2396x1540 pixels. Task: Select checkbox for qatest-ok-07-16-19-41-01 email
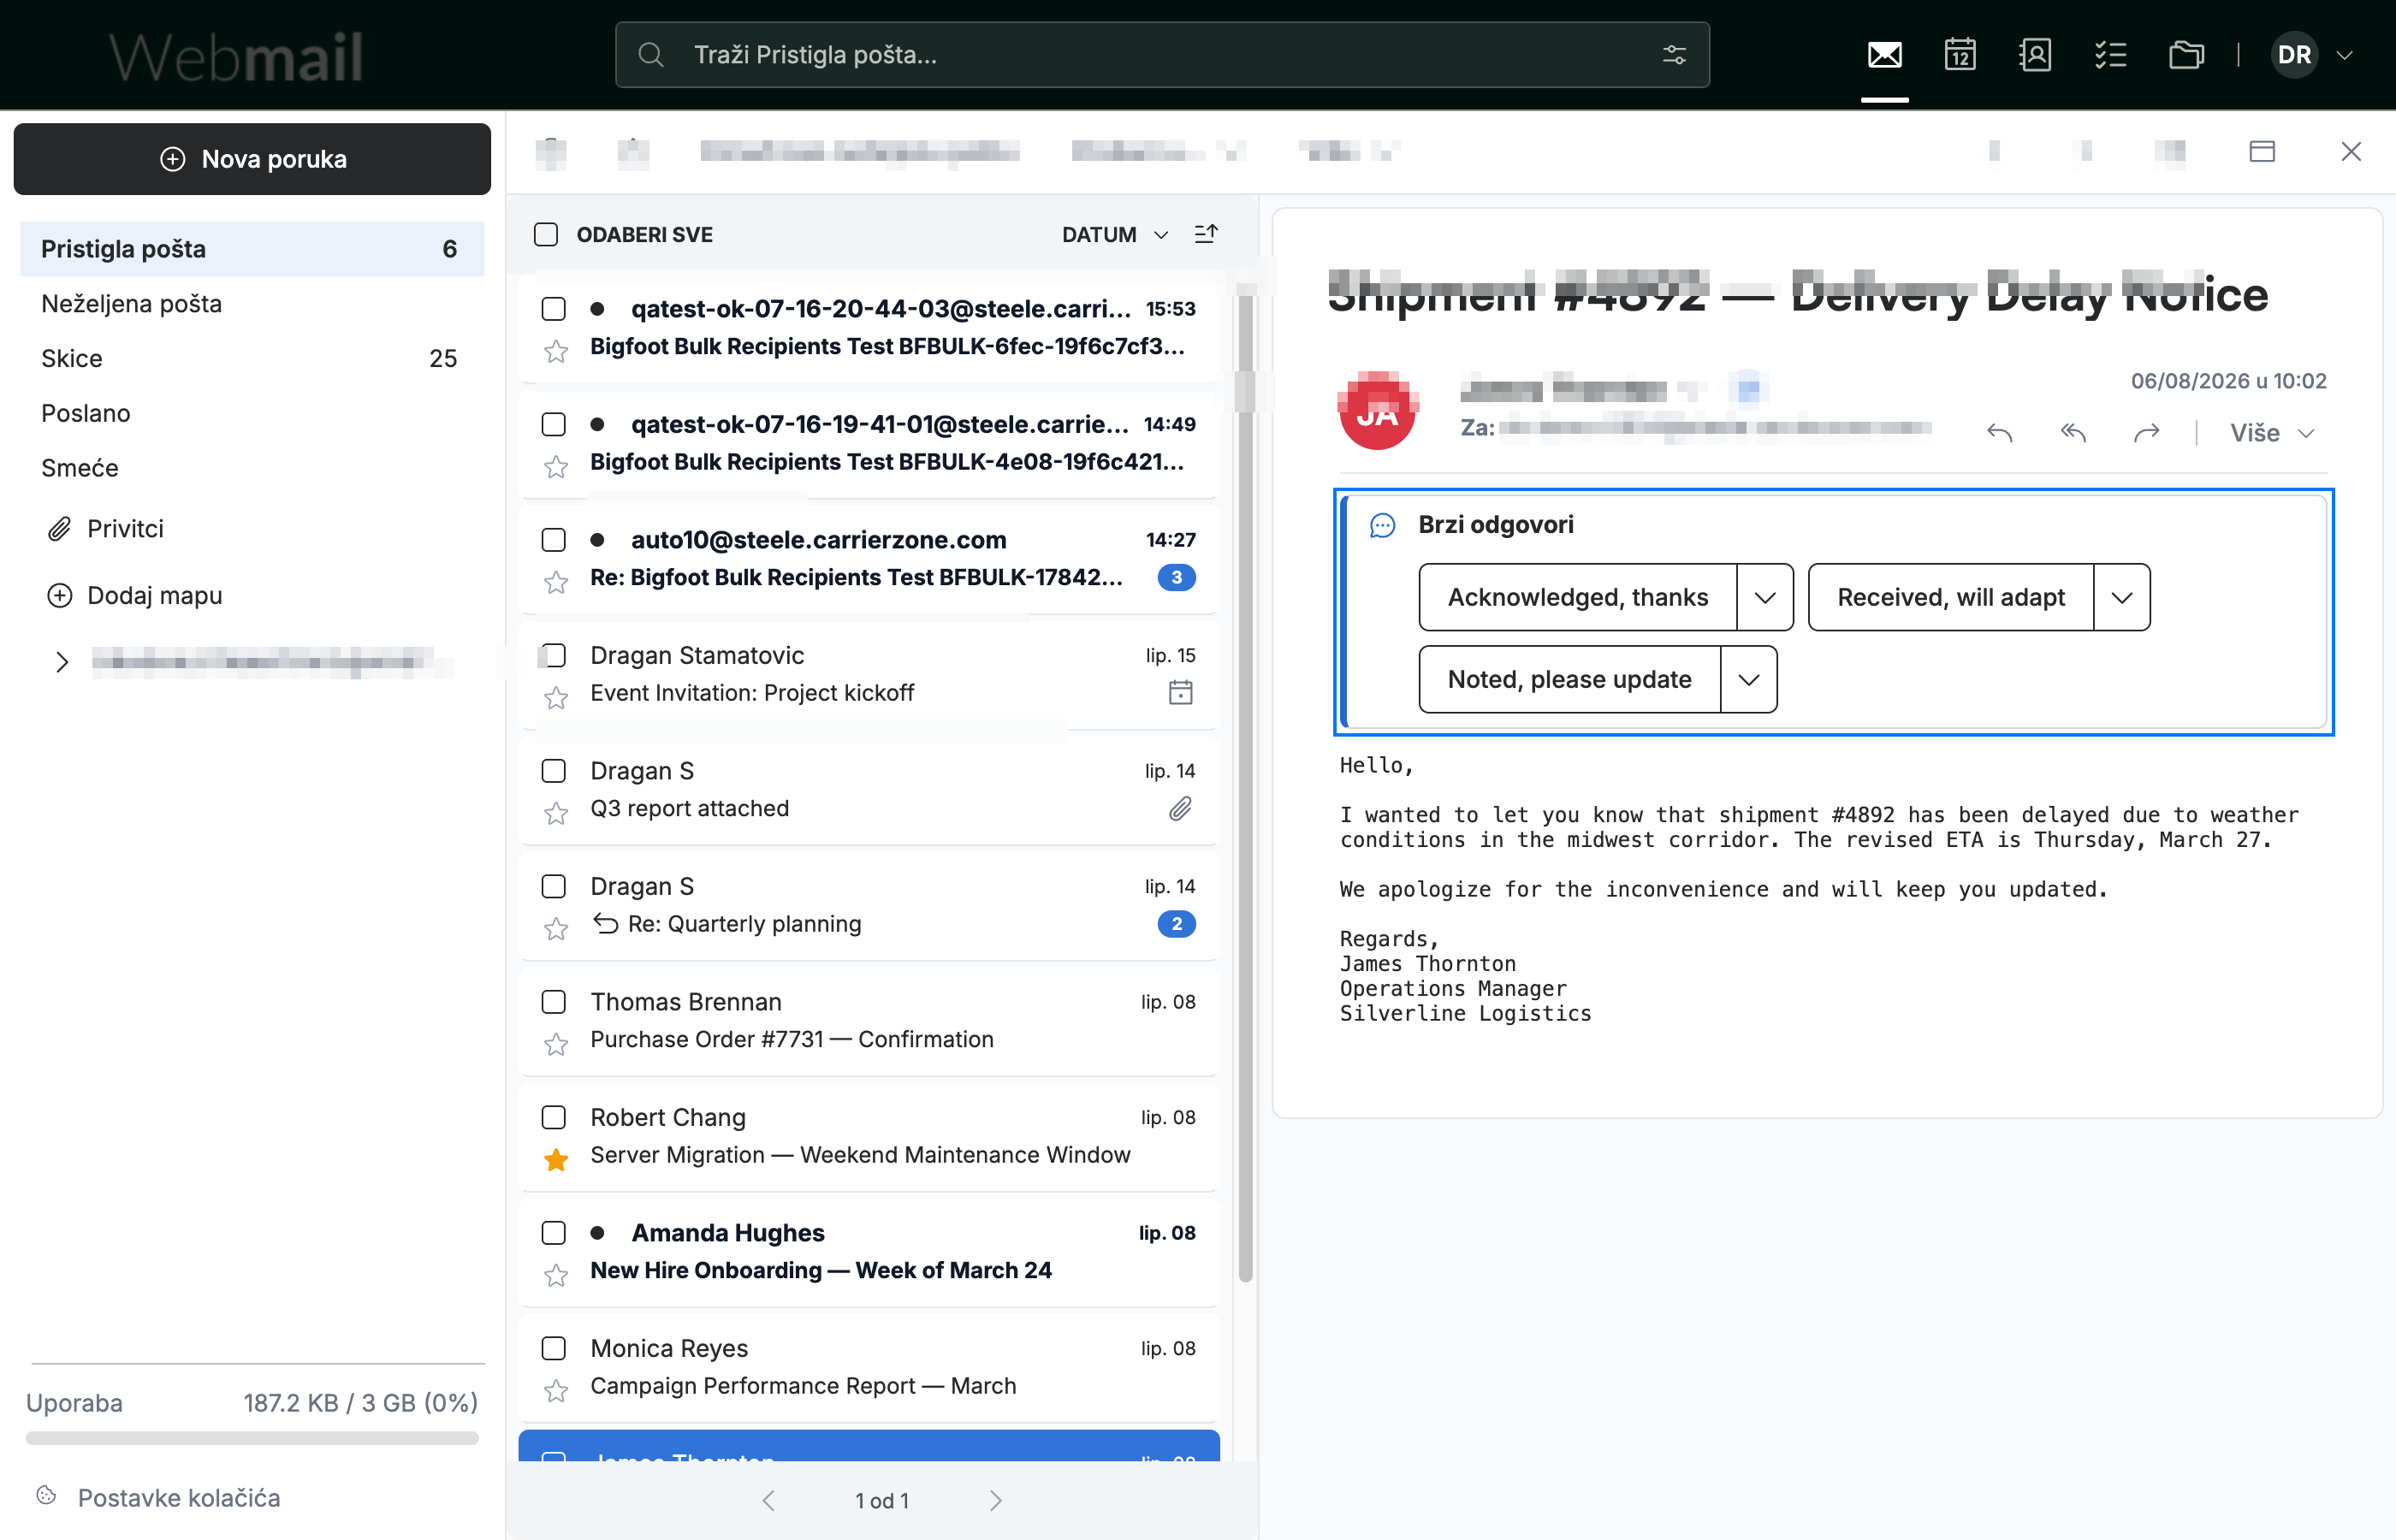(x=553, y=424)
